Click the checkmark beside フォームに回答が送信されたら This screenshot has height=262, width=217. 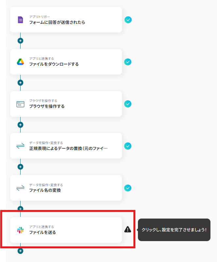(x=128, y=20)
